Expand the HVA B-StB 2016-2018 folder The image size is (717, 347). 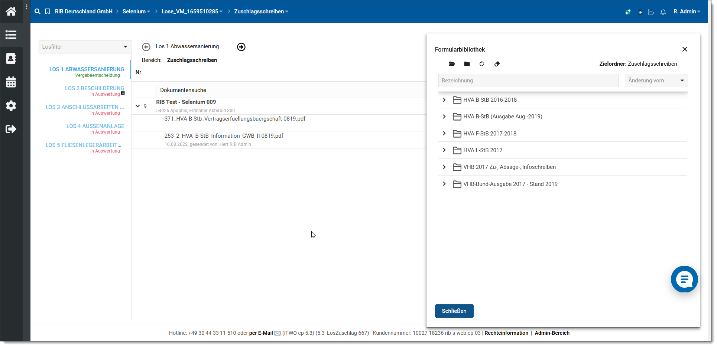coord(444,100)
